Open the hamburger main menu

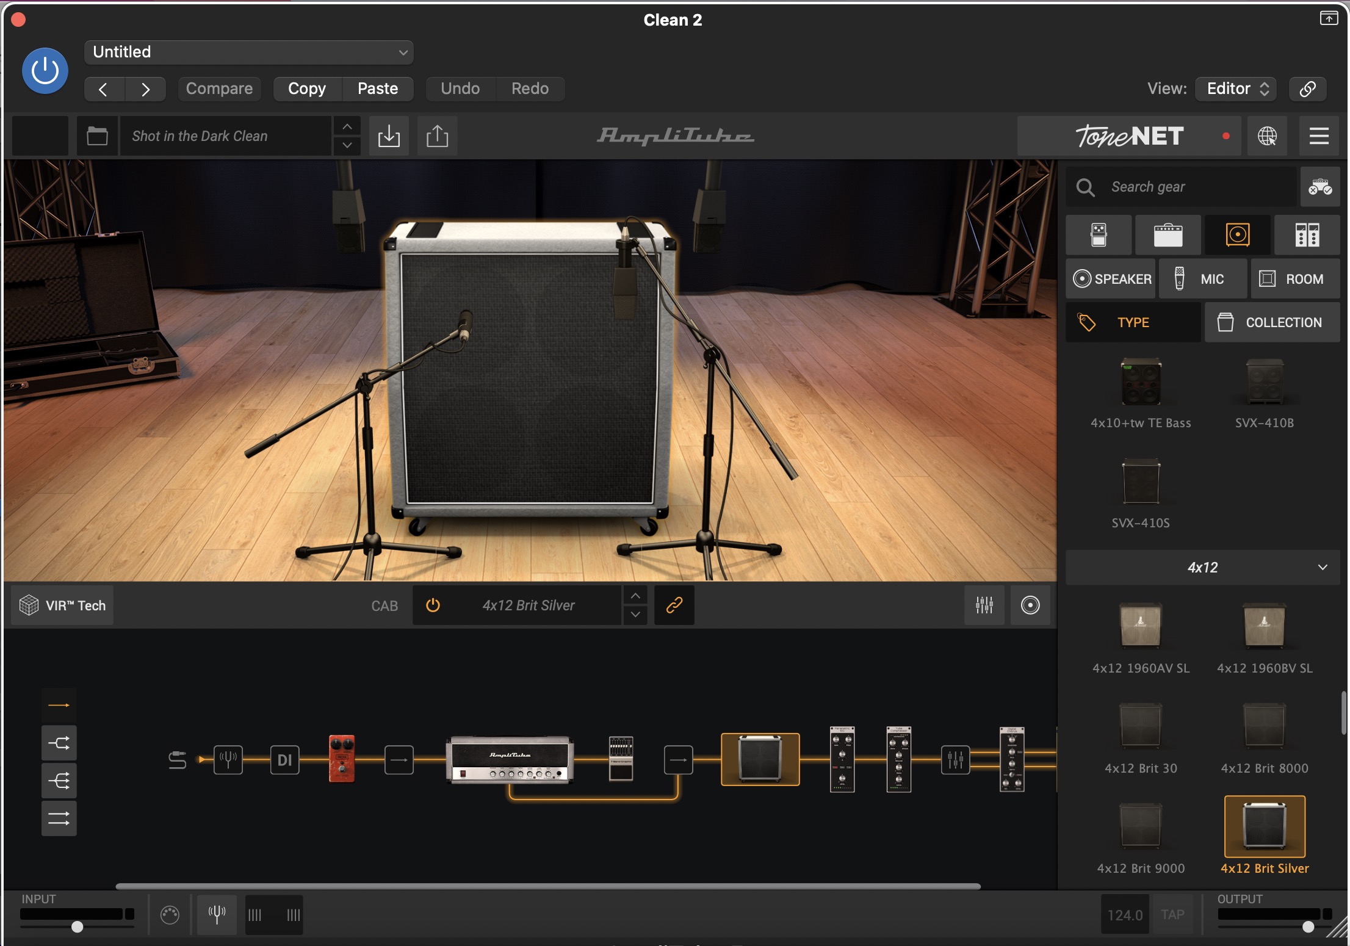[1319, 136]
